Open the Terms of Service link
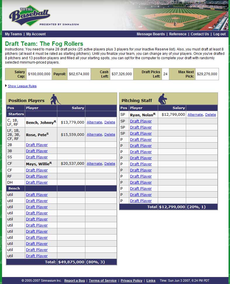The width and height of the screenshot is (230, 284). click(103, 281)
